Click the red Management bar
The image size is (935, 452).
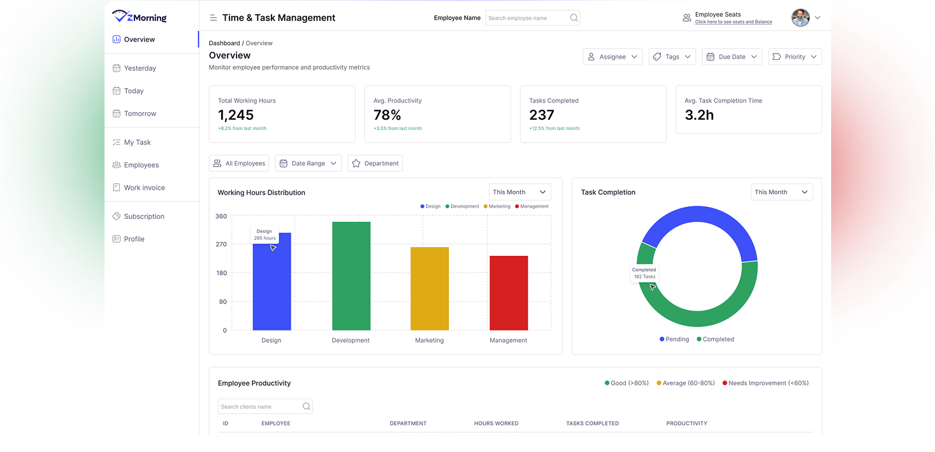(x=509, y=293)
